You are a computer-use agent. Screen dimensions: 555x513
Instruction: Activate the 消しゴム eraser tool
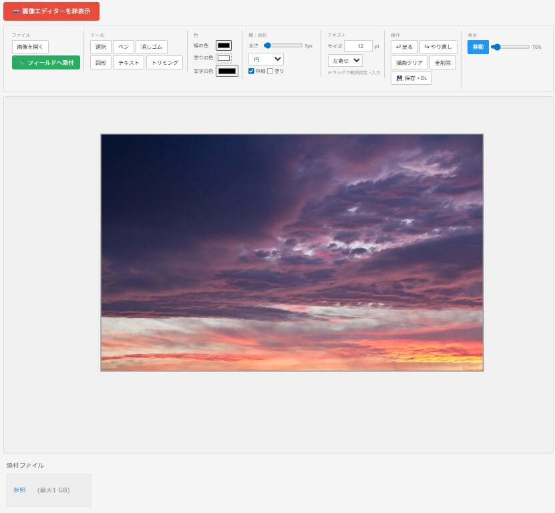tap(152, 47)
